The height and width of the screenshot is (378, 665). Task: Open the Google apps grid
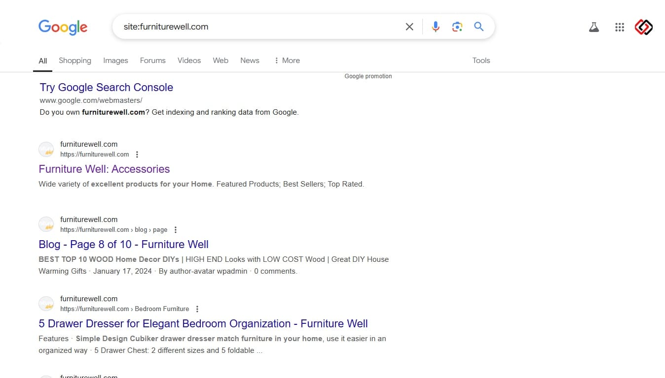[x=620, y=27]
